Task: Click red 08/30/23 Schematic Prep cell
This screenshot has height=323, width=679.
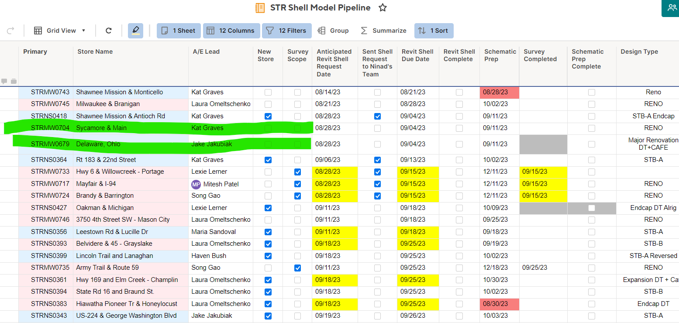Action: coord(499,304)
